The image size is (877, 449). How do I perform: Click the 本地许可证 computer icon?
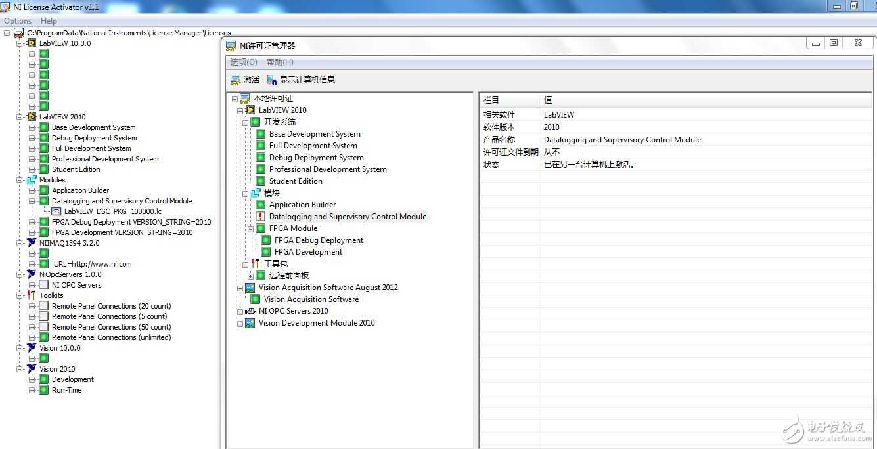point(245,98)
